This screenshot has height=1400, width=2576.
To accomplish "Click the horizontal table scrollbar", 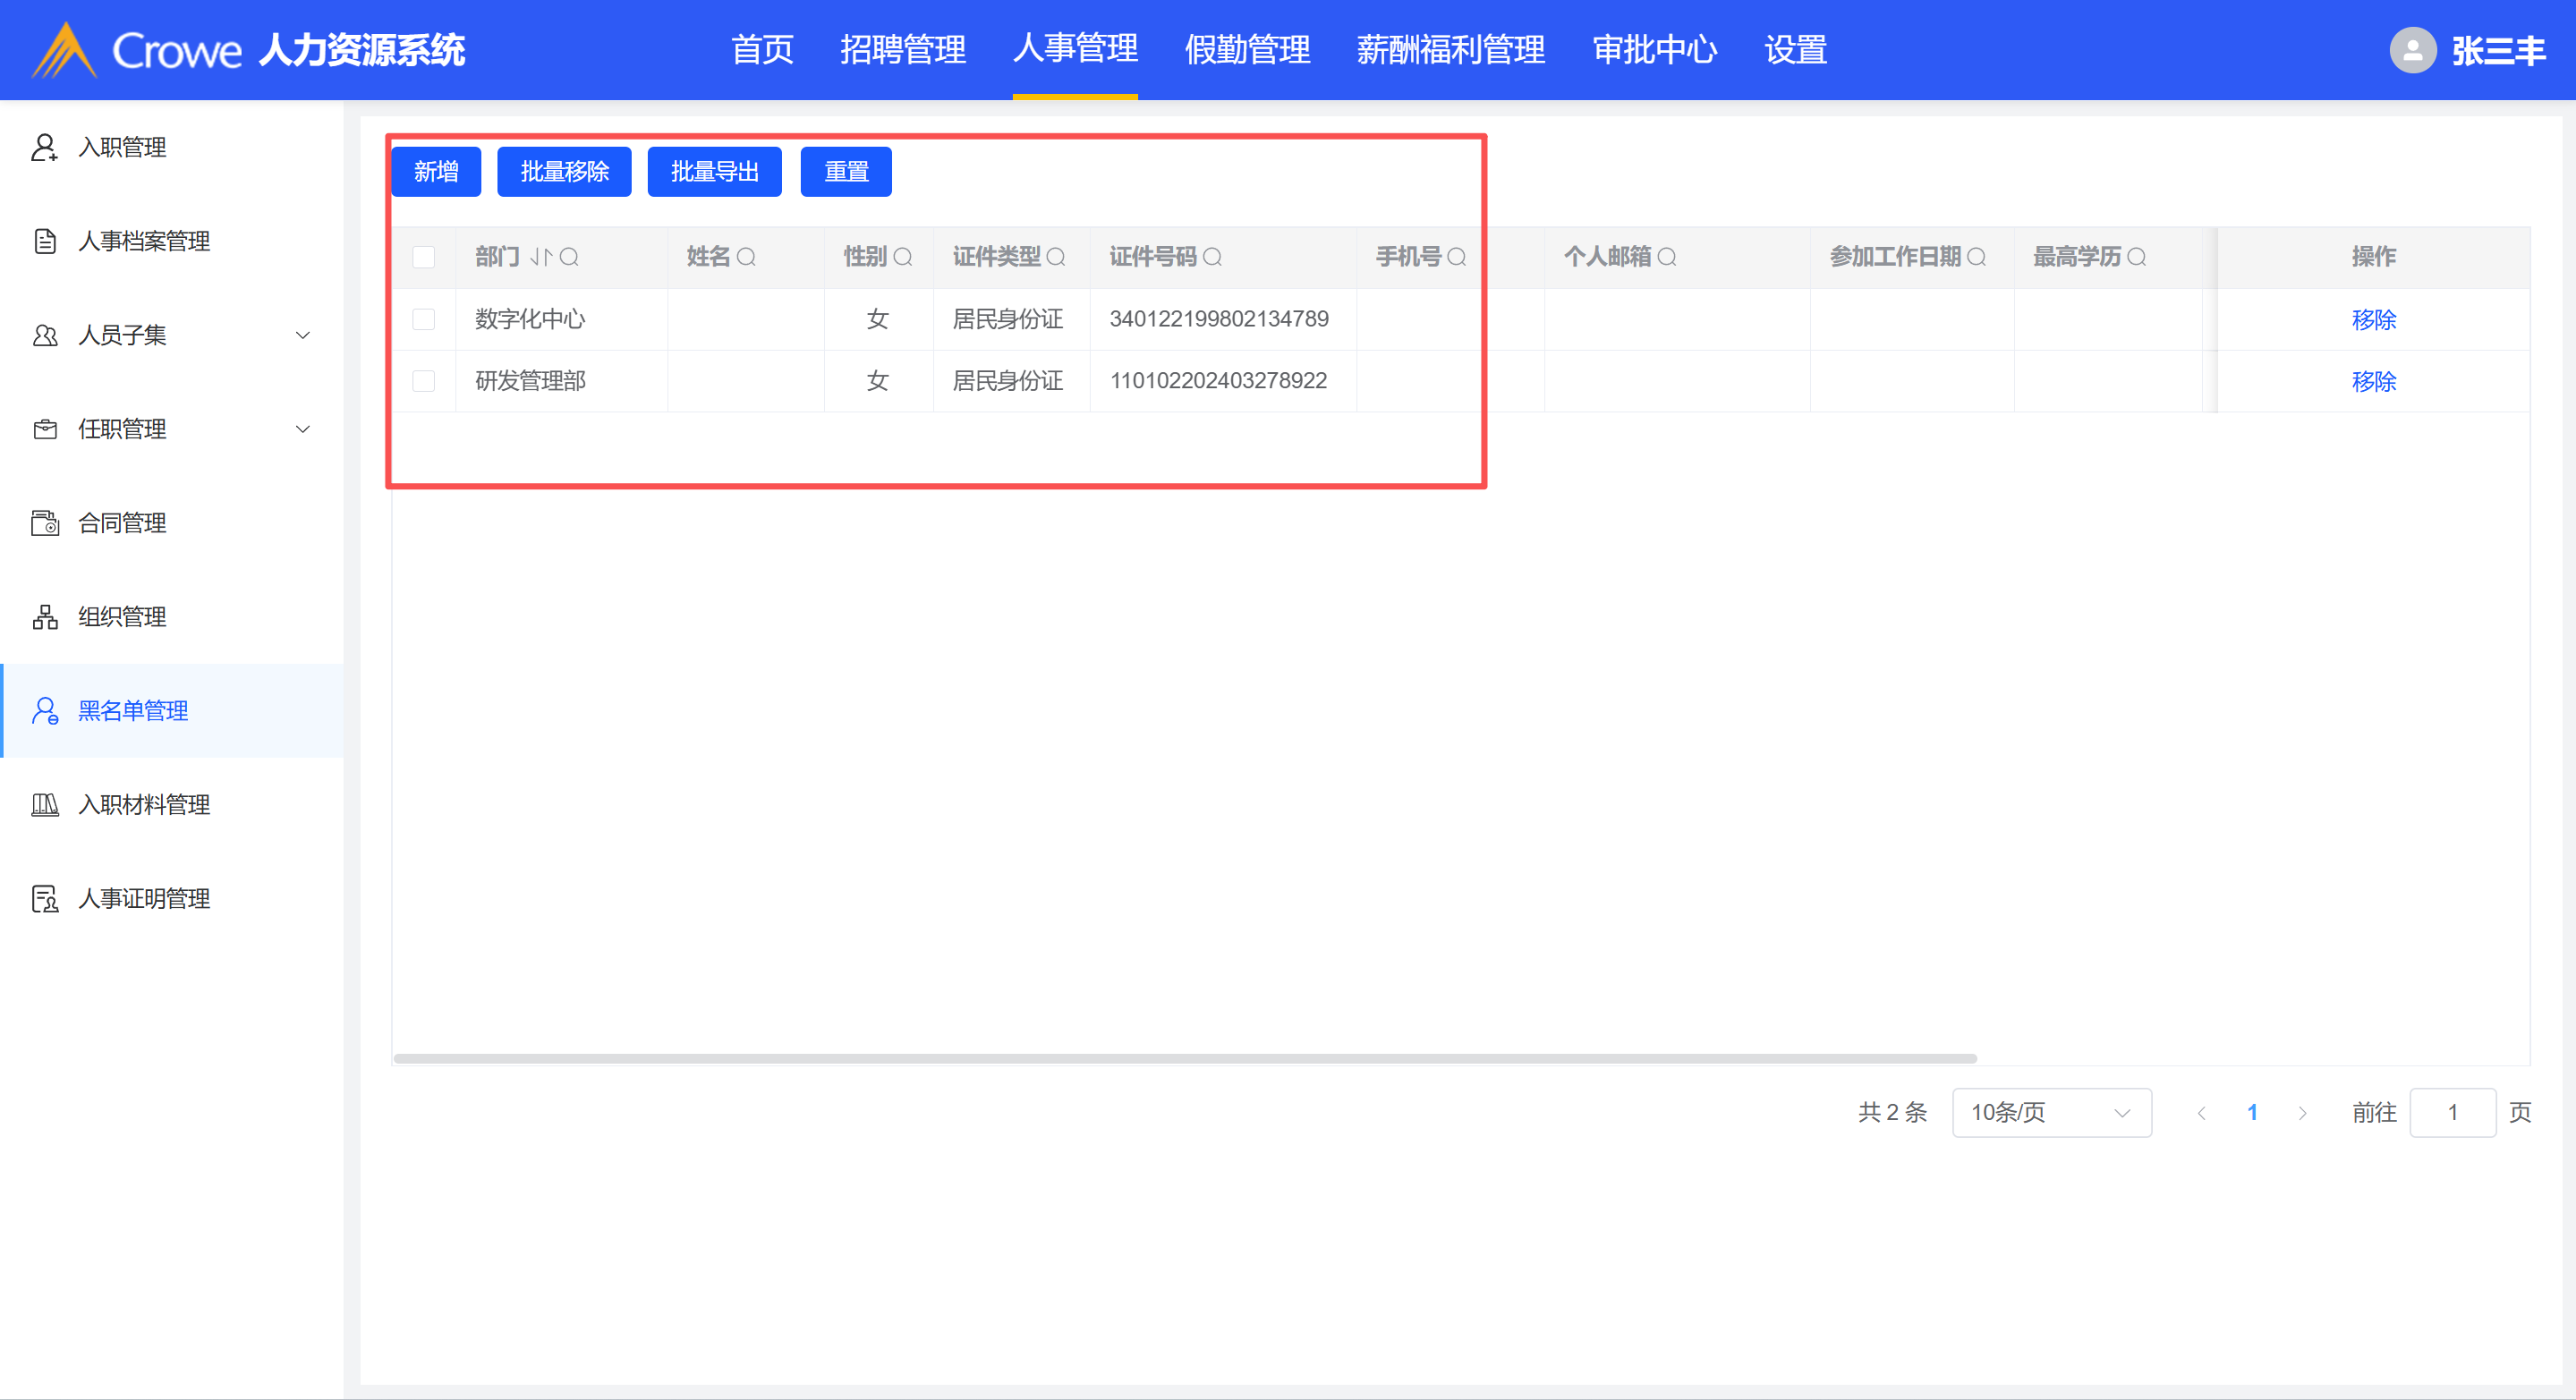I will (x=1184, y=1058).
